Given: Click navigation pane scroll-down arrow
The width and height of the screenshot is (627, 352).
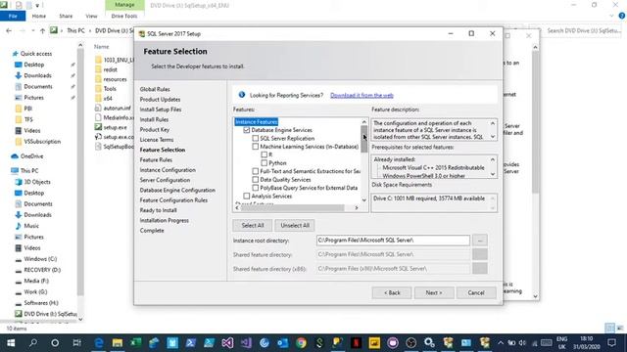Looking at the screenshot, I should pos(80,319).
